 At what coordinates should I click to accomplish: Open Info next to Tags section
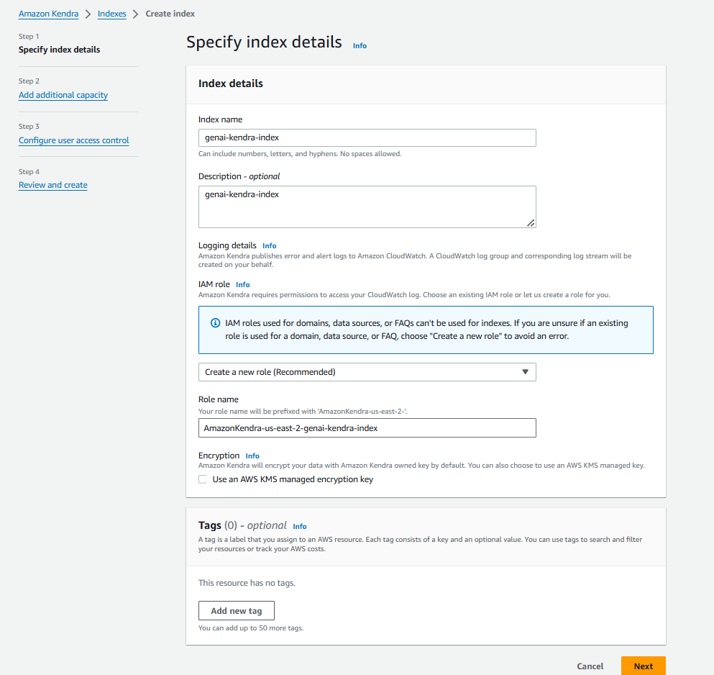299,526
